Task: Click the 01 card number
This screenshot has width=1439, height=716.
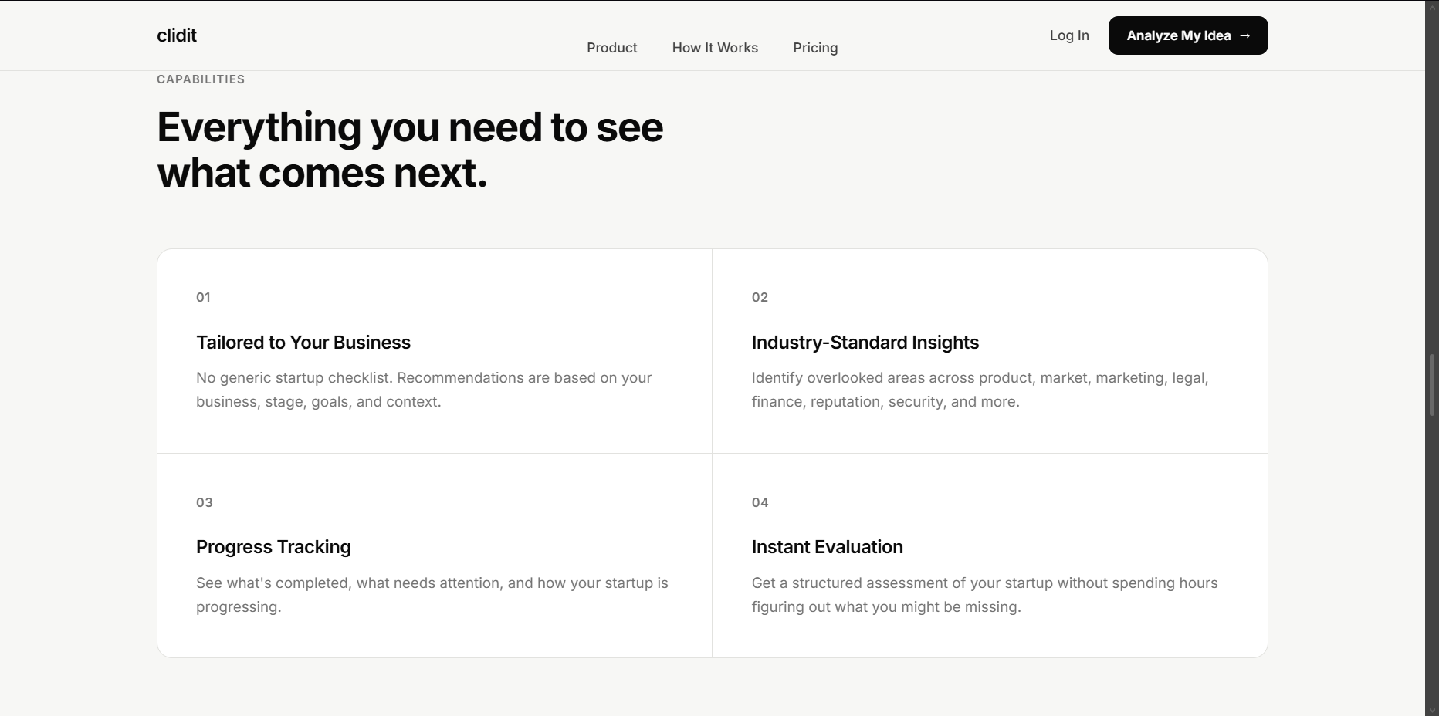Action: [x=203, y=297]
